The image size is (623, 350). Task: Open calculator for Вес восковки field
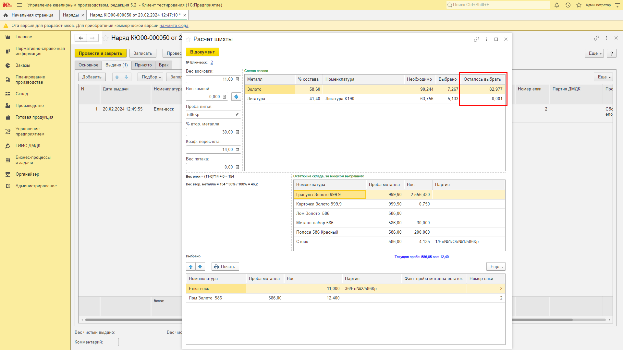[238, 79]
